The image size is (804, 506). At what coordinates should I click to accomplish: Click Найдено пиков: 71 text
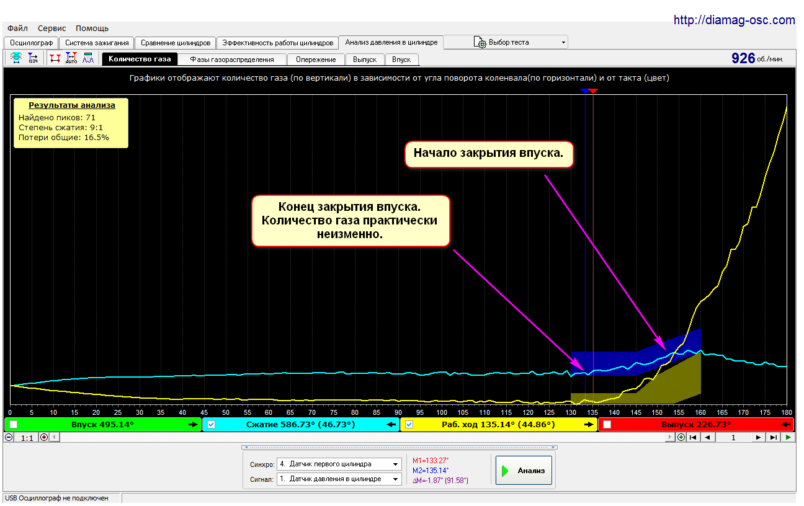pos(57,117)
